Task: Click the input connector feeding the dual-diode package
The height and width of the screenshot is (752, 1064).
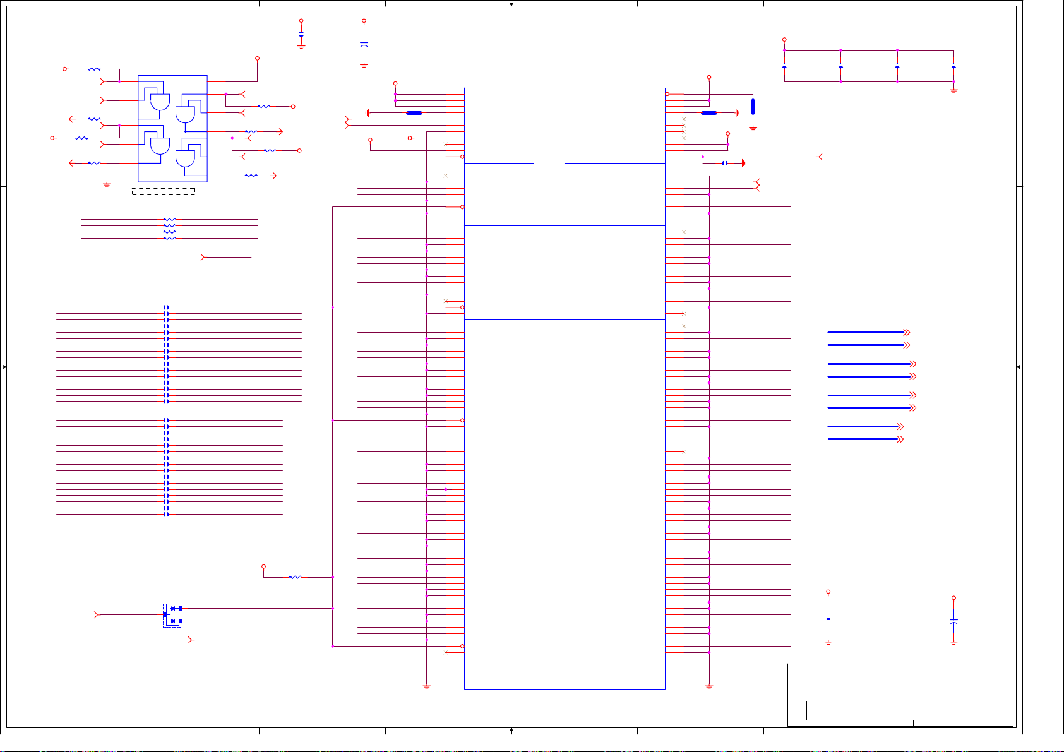Action: [97, 614]
